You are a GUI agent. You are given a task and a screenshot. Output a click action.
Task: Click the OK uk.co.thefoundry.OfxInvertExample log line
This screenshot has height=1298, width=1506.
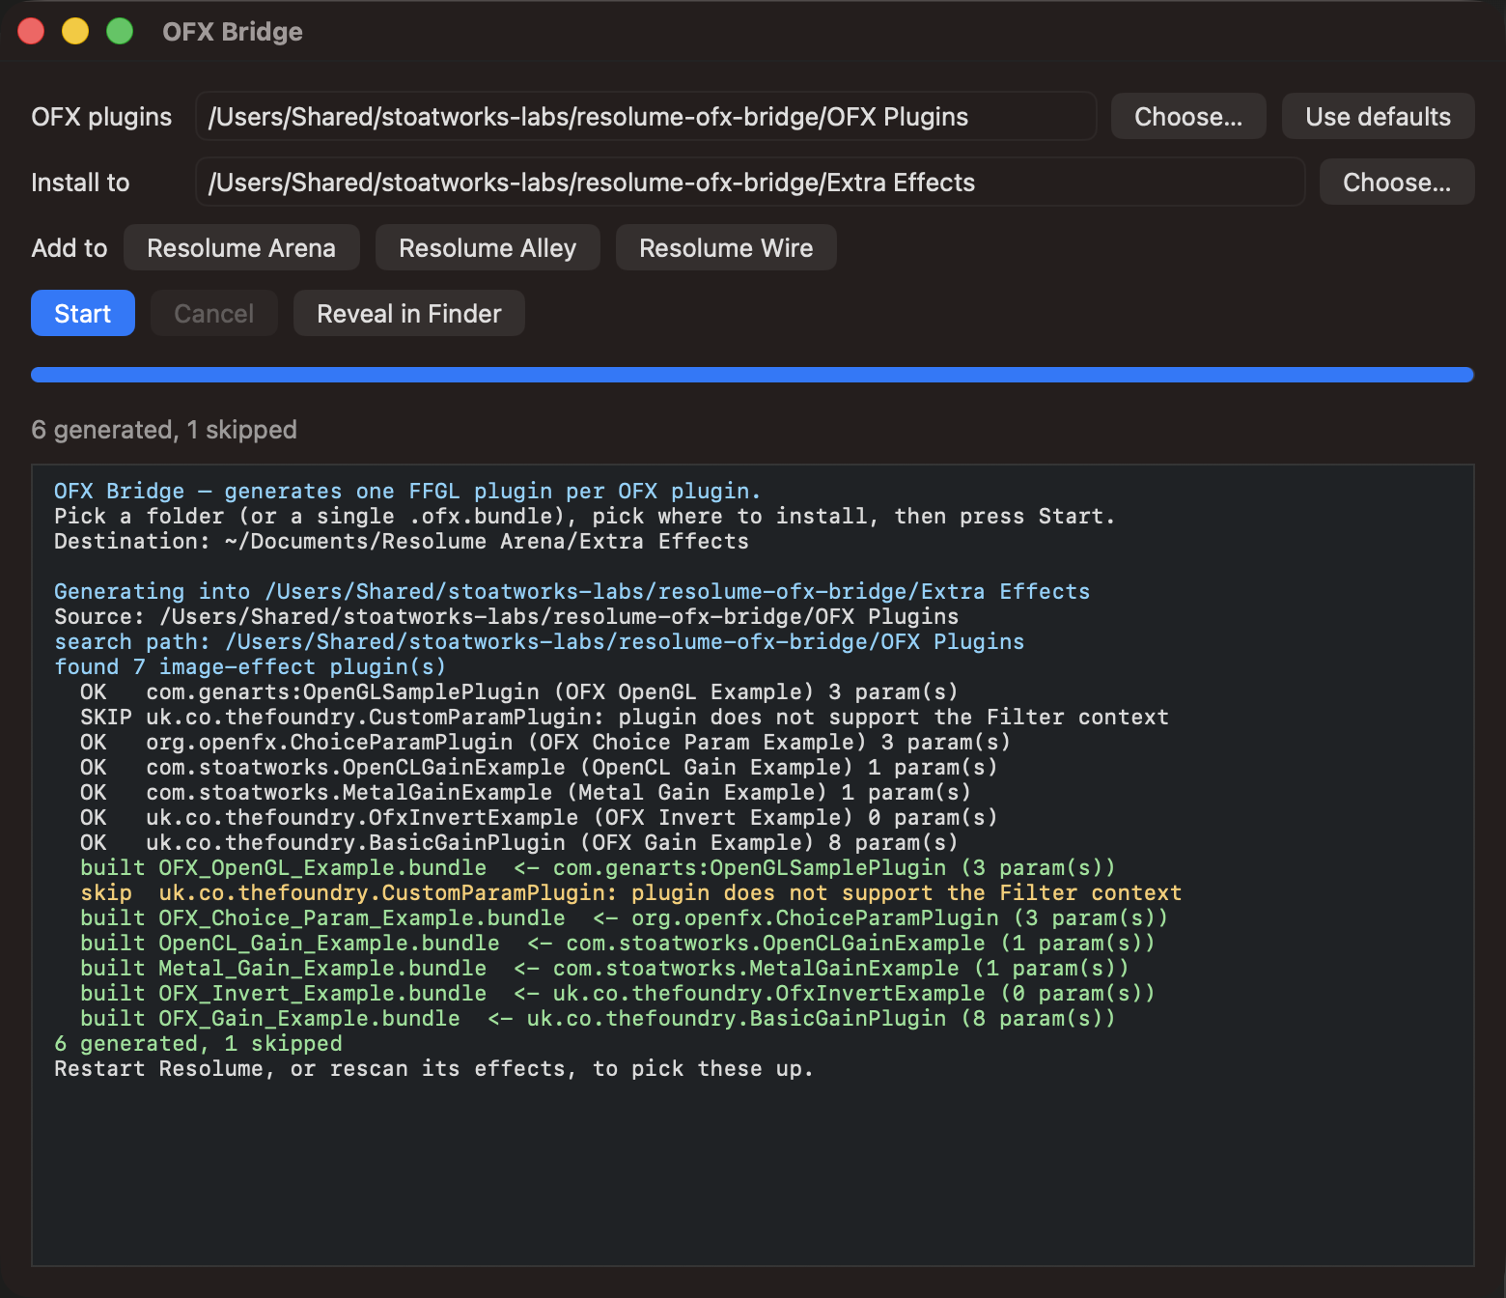[538, 817]
